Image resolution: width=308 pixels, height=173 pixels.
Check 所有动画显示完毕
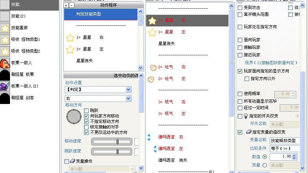pyautogui.click(x=240, y=101)
